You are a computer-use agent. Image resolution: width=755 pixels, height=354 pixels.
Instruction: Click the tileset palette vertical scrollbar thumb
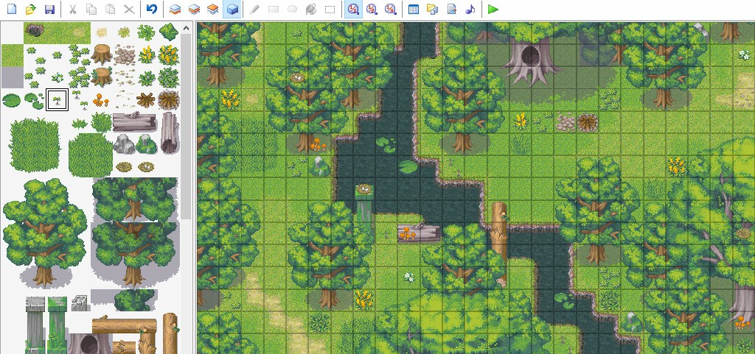pos(186,127)
